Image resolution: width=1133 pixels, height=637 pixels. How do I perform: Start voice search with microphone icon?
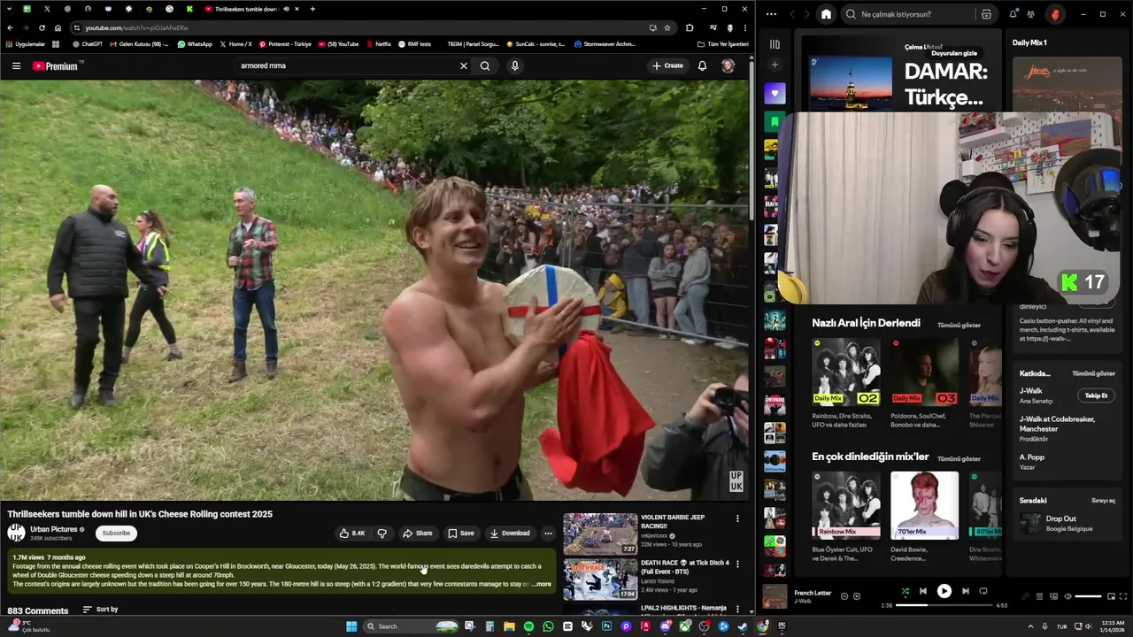click(514, 65)
